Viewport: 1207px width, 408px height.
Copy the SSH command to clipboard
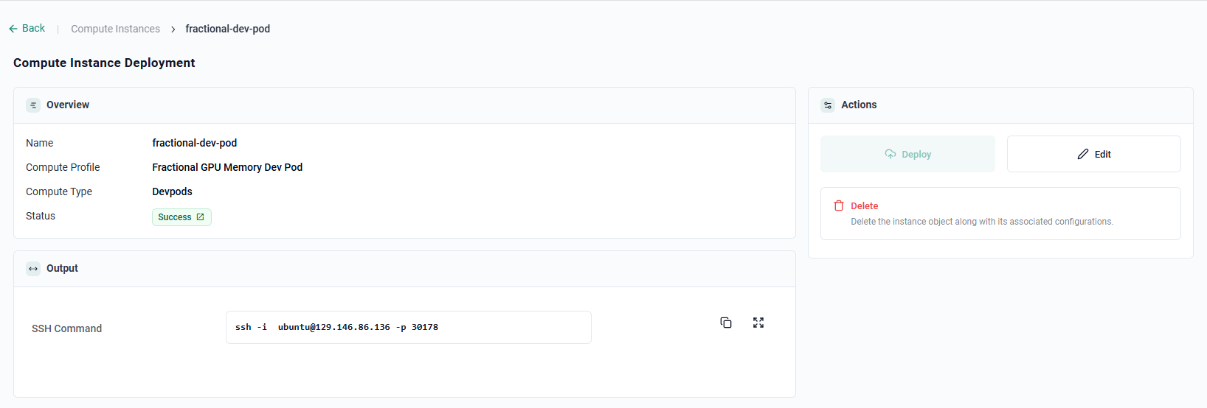(x=726, y=323)
